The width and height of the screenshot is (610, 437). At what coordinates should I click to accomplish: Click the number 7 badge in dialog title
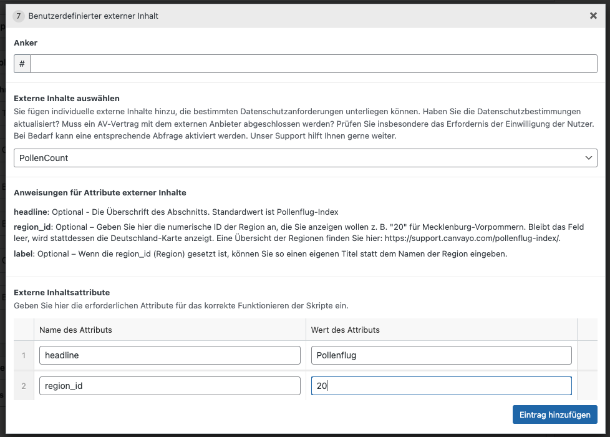point(19,16)
